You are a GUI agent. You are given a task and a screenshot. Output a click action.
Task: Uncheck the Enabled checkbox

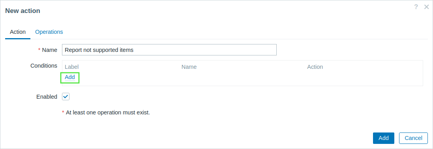(66, 97)
